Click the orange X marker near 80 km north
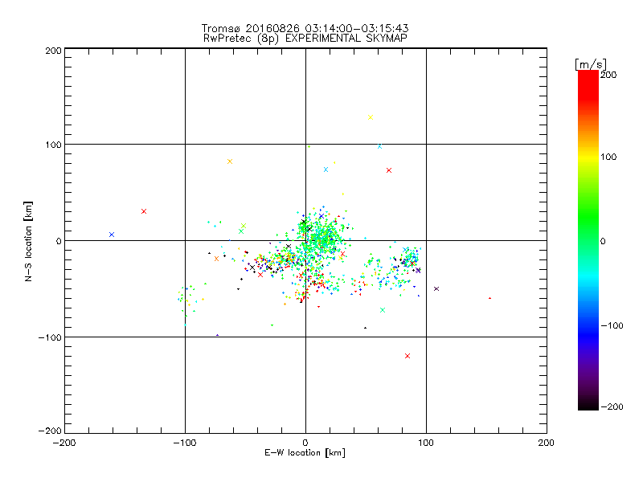Viewport: 643px width, 482px height. [x=230, y=161]
